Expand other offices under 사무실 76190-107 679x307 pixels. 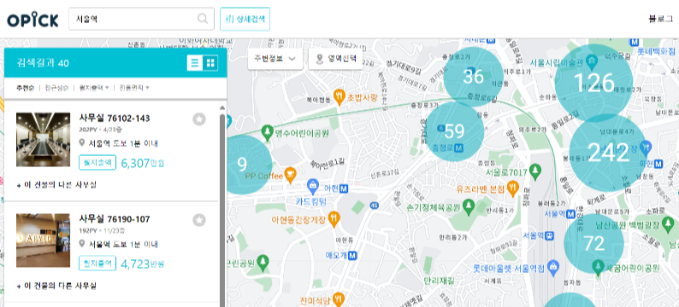tap(56, 286)
